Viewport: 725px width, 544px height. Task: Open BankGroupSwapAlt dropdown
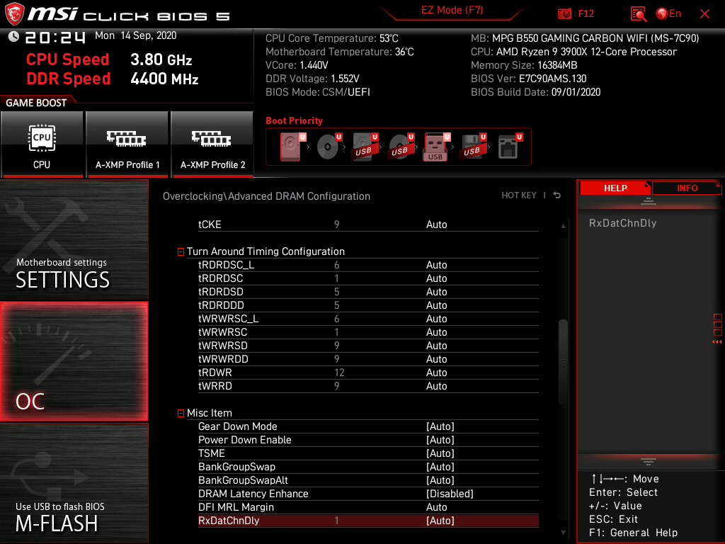[440, 480]
